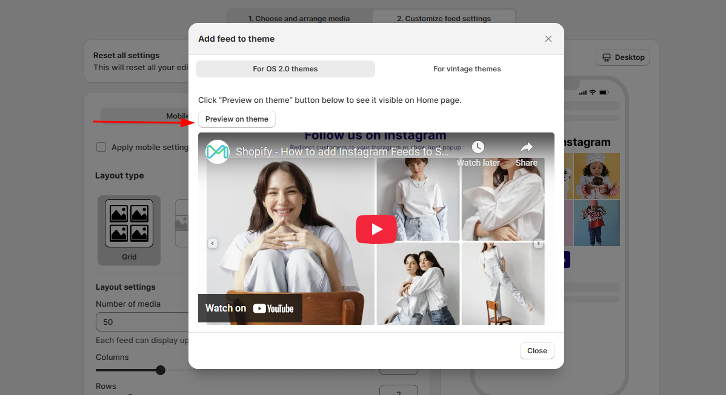The width and height of the screenshot is (726, 395).
Task: Select the Grid layout type
Action: tap(129, 230)
